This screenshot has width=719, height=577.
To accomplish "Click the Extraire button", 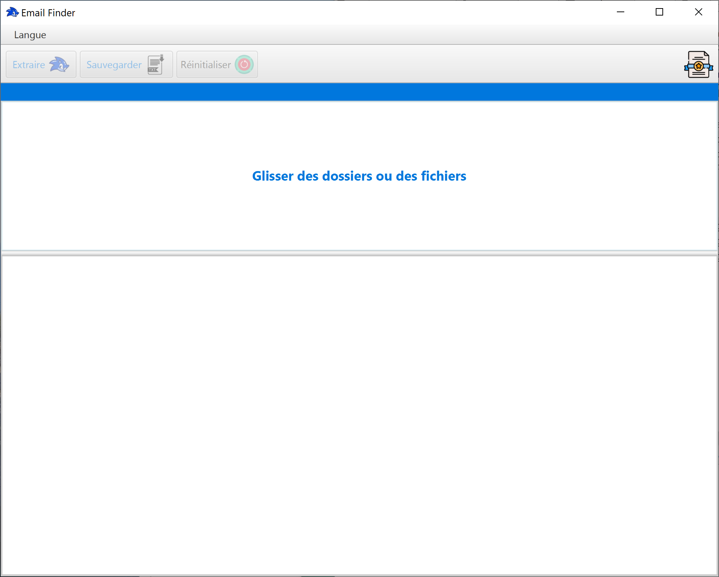I will (41, 64).
